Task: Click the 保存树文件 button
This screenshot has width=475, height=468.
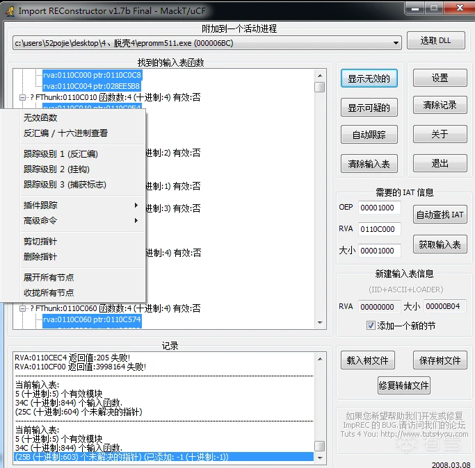Action: pos(440,360)
